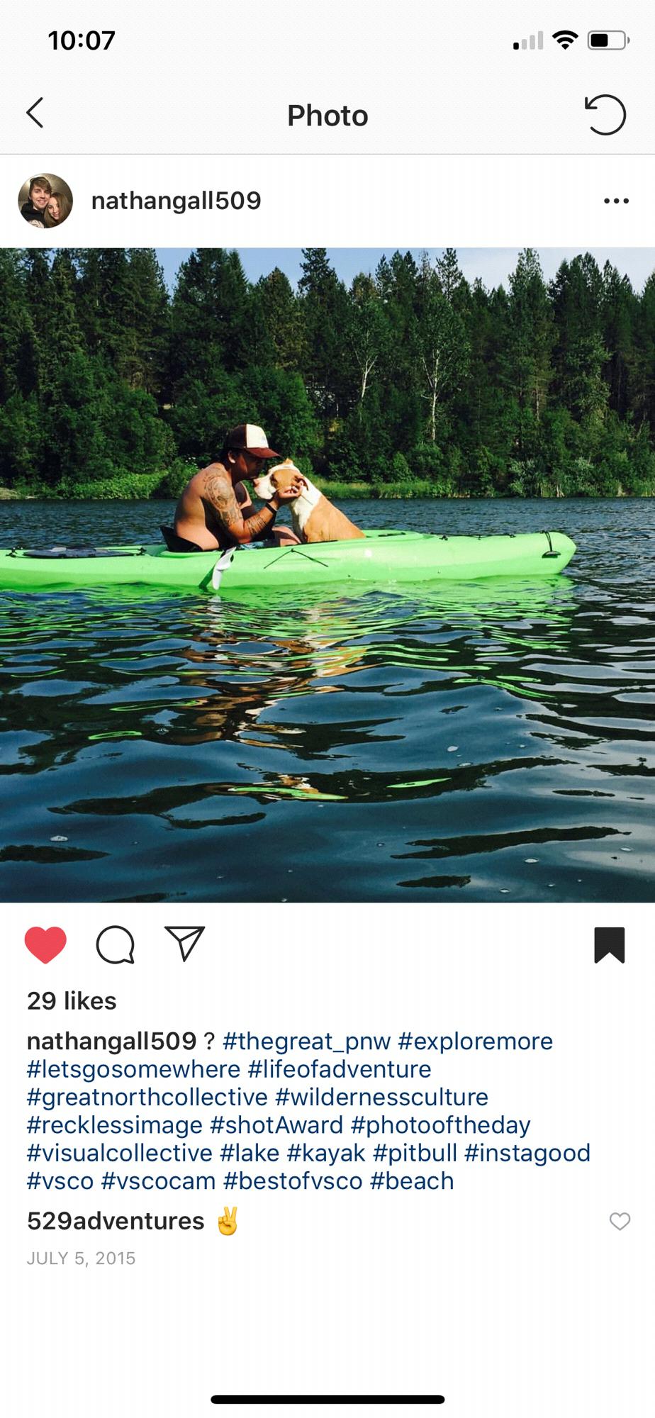This screenshot has height=1418, width=655.
Task: Unlike the post with red heart
Action: coord(45,945)
